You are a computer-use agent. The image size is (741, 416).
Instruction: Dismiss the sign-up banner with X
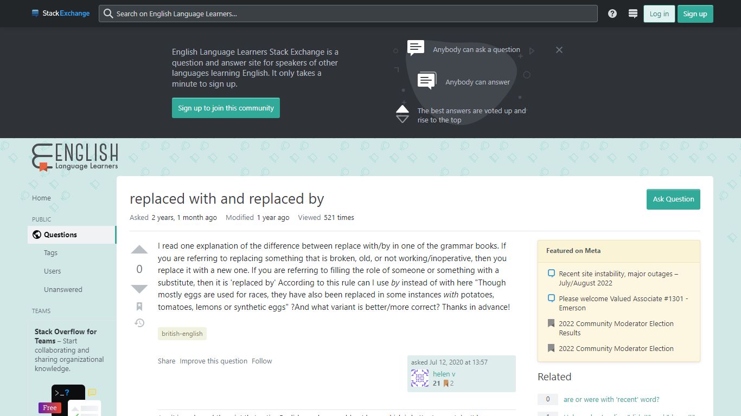click(x=559, y=50)
